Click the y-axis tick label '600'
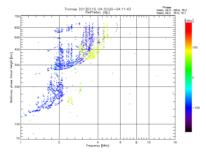The width and height of the screenshot is (206, 155). (17, 28)
